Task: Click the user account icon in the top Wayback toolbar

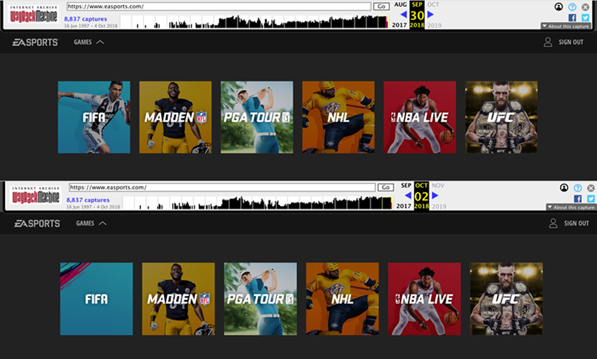Action: tap(559, 7)
